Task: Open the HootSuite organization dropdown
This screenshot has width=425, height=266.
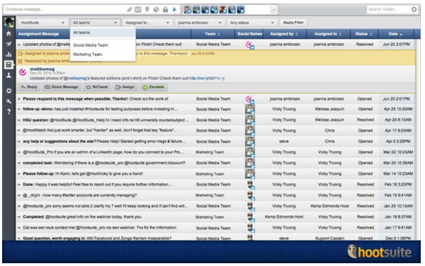Action: [x=42, y=23]
